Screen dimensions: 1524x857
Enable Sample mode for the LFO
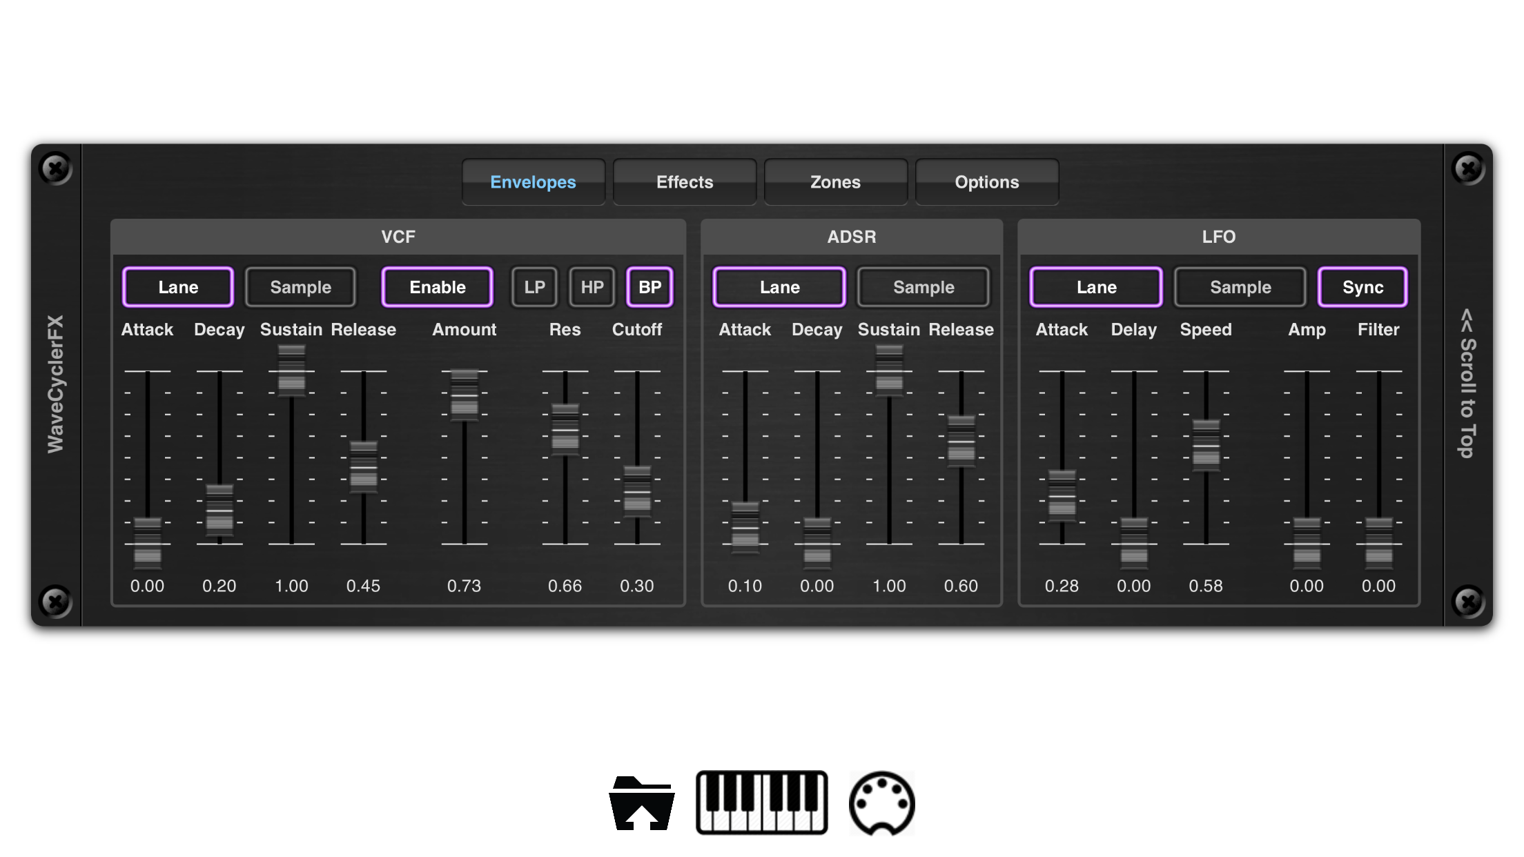[x=1239, y=286]
